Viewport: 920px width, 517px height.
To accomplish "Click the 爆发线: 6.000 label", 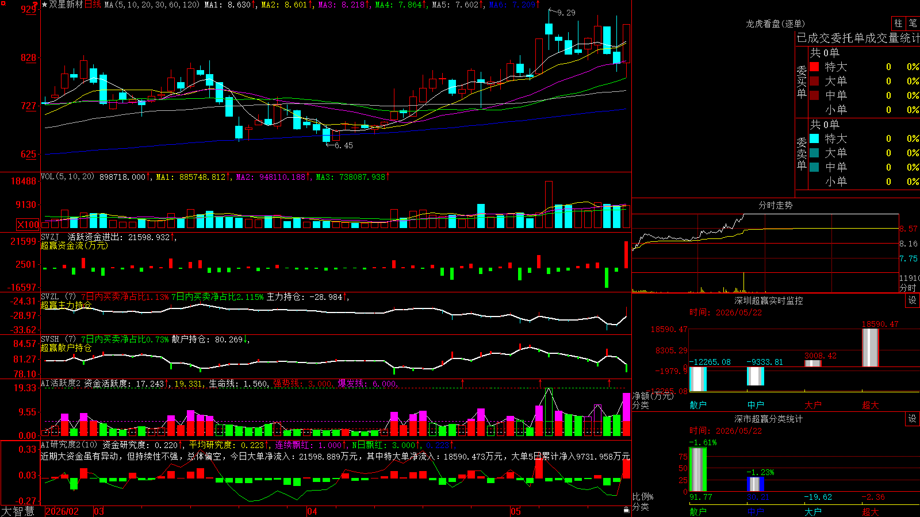I will 367,383.
